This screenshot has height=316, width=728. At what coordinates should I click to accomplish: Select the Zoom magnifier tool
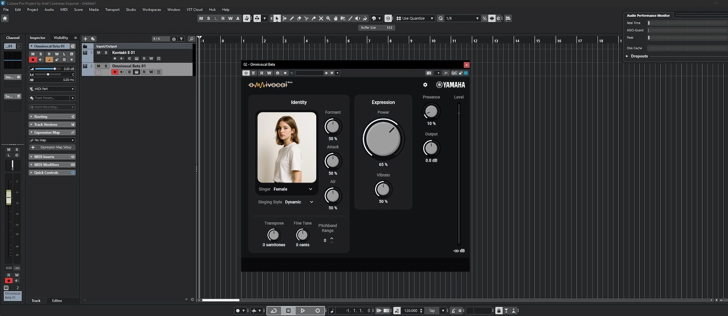328,18
